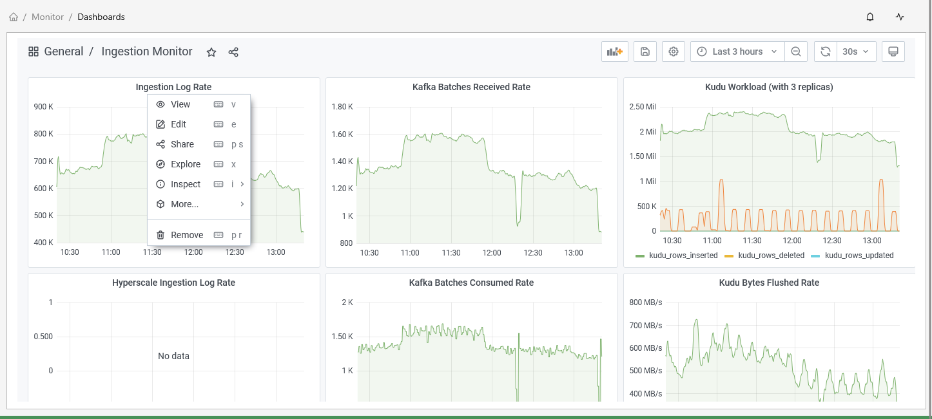Open notifications via the bell icon

[x=869, y=16]
